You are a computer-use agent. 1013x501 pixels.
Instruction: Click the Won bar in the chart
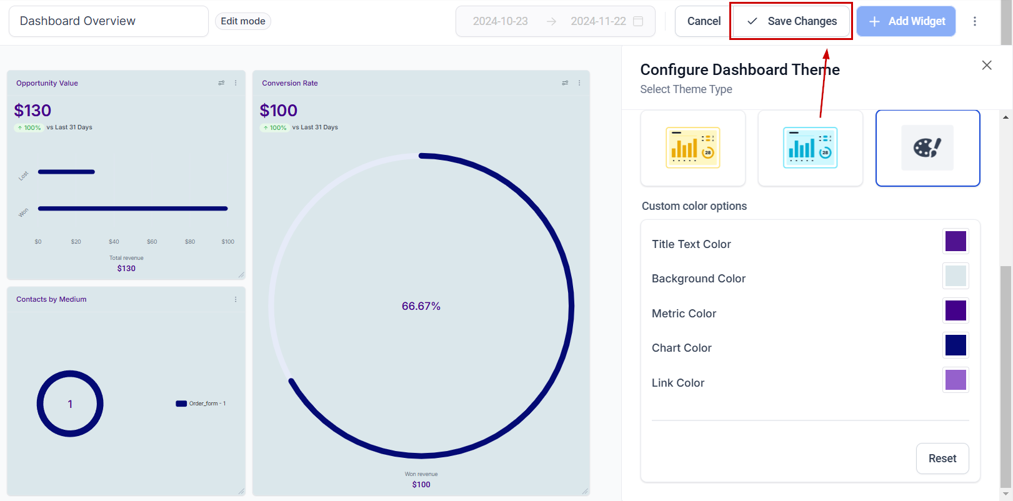(132, 209)
